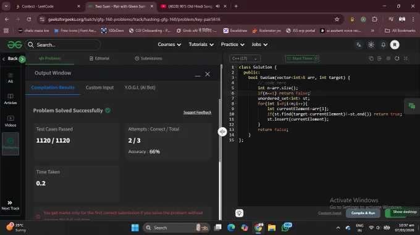Open the notifications bell

pos(384,45)
